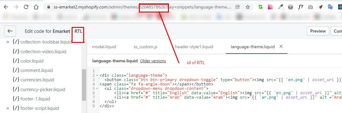
Task: Click the back arrow beside Edit code
Action: tap(10, 31)
